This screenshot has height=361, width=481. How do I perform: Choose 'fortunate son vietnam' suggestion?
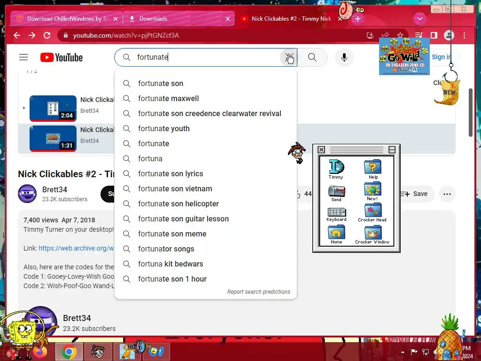pyautogui.click(x=206, y=189)
